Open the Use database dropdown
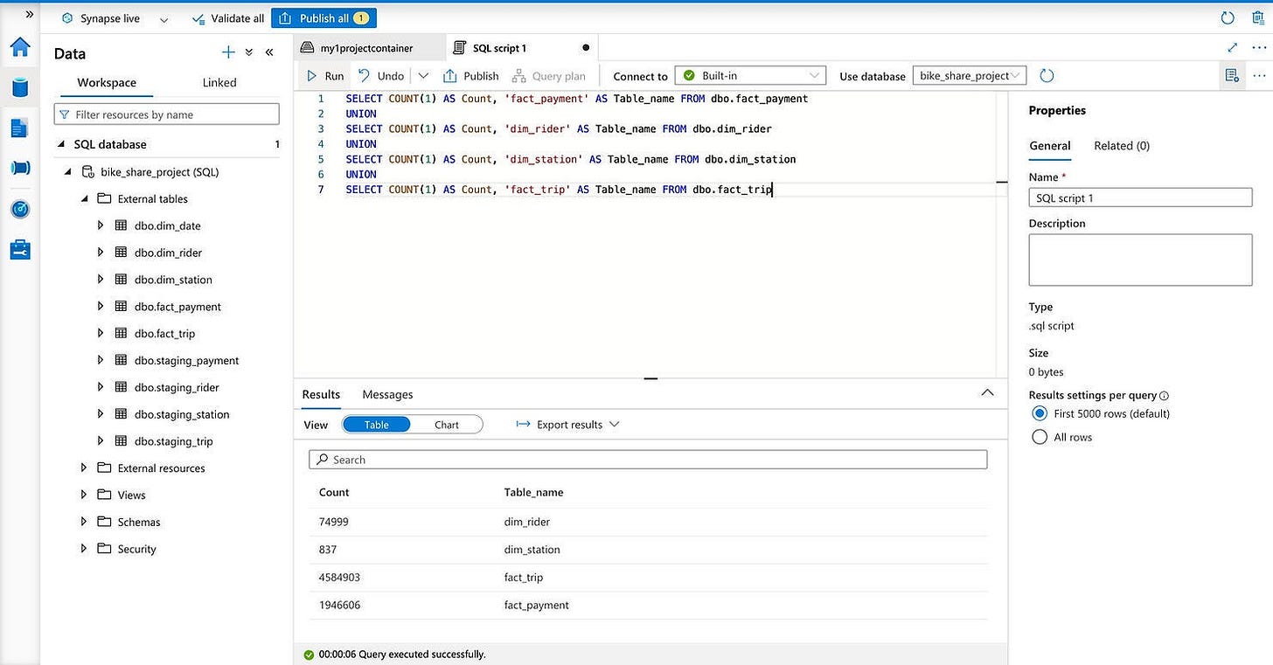The width and height of the screenshot is (1273, 665). (x=970, y=76)
